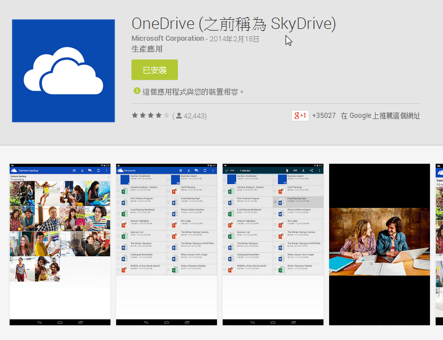
Task: Click the green compatibility info icon
Action: click(x=137, y=91)
